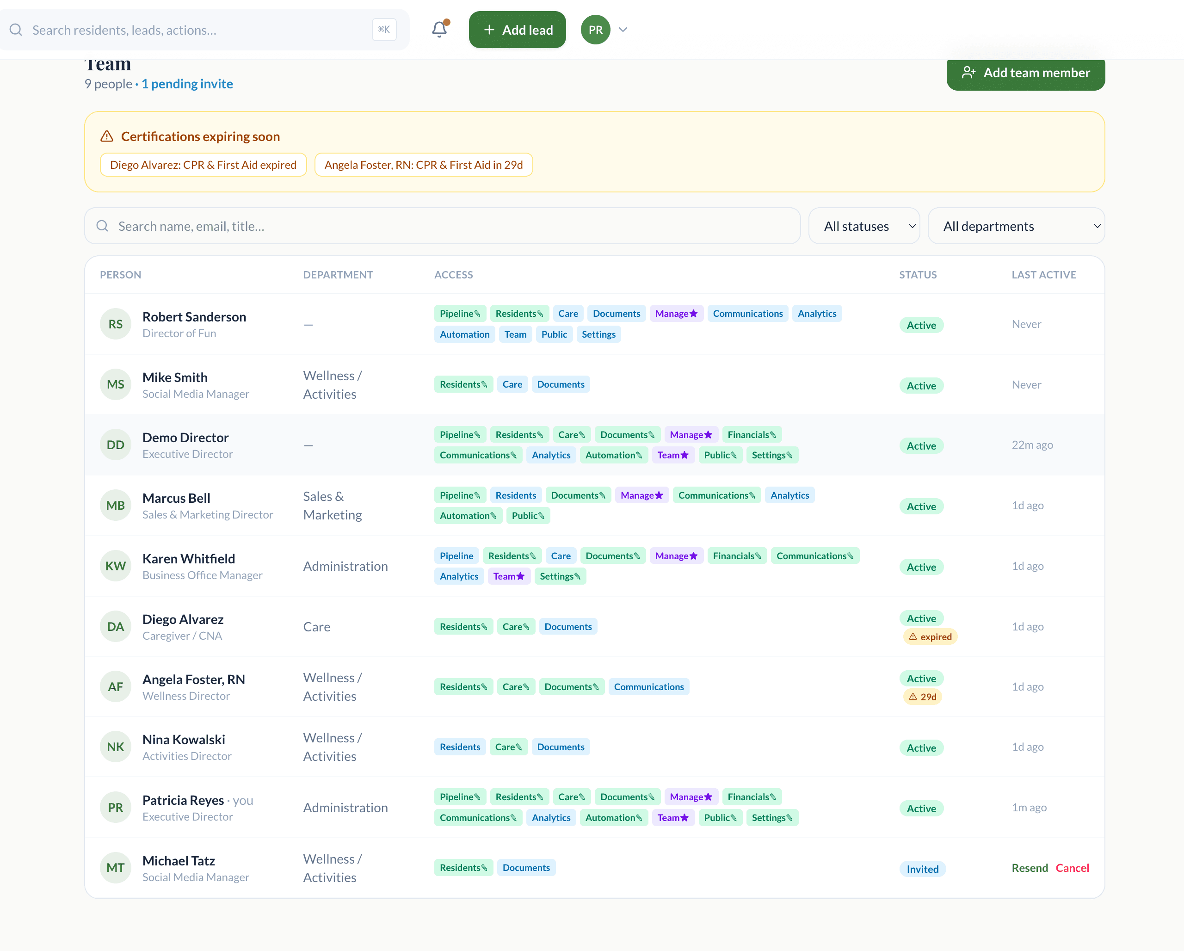Click the Nina Kowalski name
The image size is (1184, 951).
pyautogui.click(x=184, y=740)
